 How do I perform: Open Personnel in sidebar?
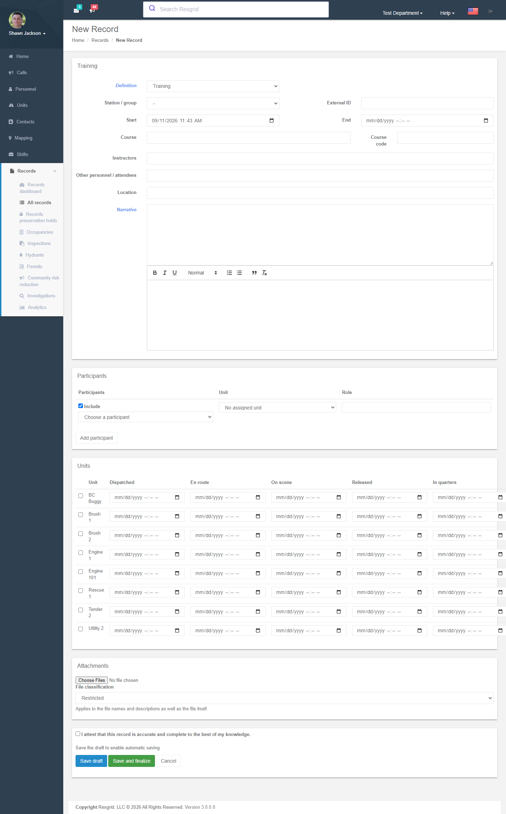(x=32, y=89)
